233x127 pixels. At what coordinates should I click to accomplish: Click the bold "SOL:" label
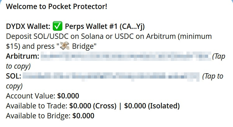[13, 76]
